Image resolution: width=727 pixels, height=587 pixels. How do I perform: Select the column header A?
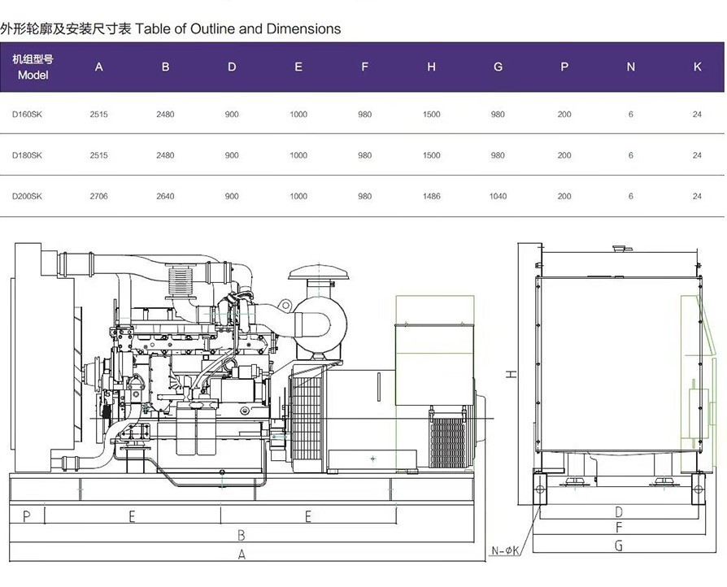coord(98,67)
